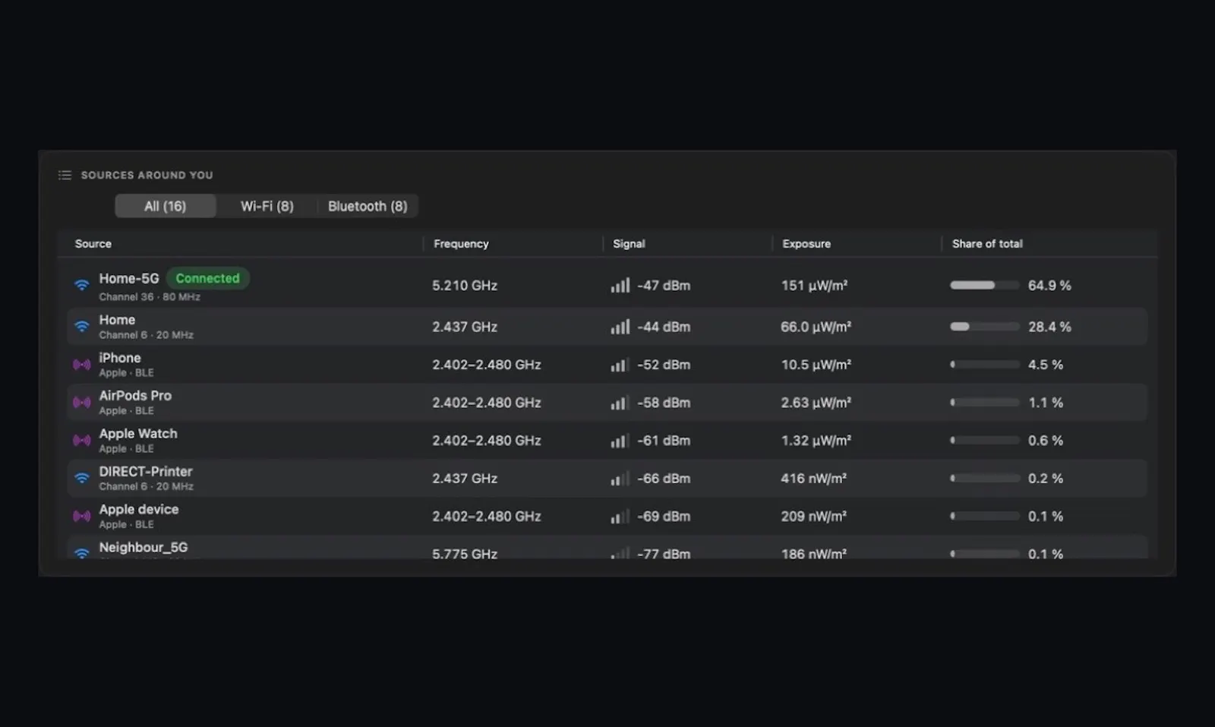Click the signal bars icon for -52 dBm
This screenshot has height=727, width=1215.
tap(620, 365)
